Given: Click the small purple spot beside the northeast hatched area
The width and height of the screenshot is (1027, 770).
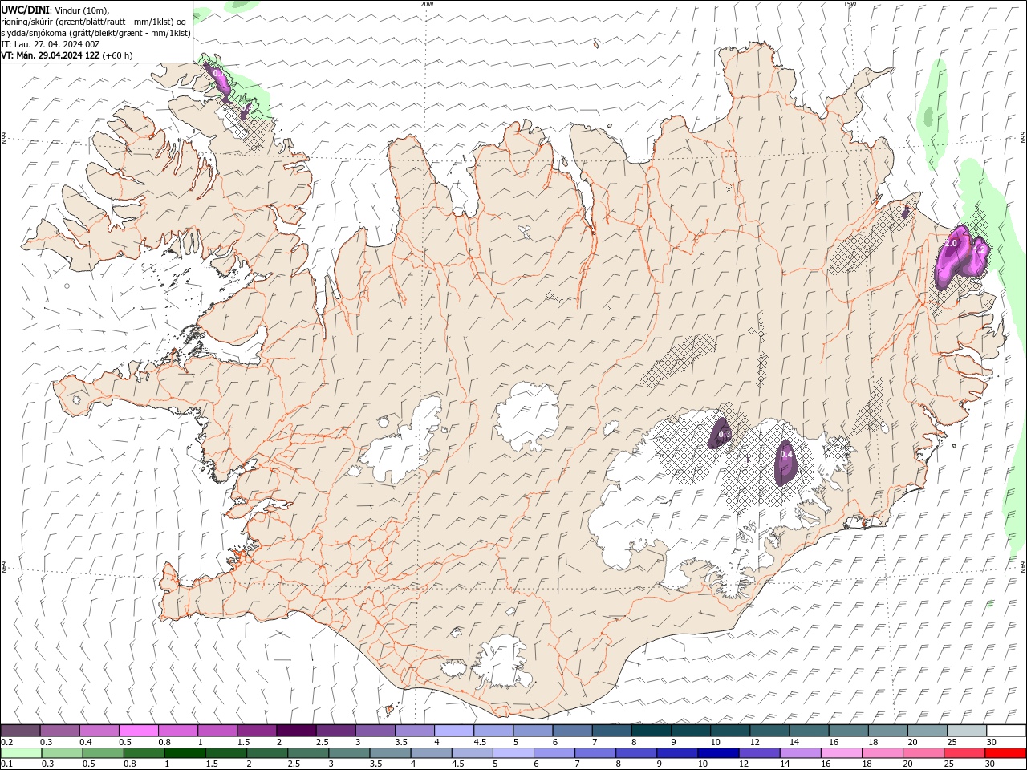Looking at the screenshot, I should [x=906, y=212].
